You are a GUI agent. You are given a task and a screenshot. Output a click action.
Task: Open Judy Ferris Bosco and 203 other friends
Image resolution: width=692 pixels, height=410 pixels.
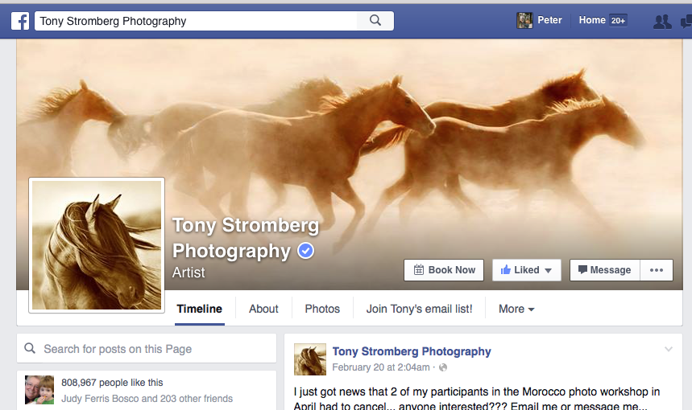[147, 399]
